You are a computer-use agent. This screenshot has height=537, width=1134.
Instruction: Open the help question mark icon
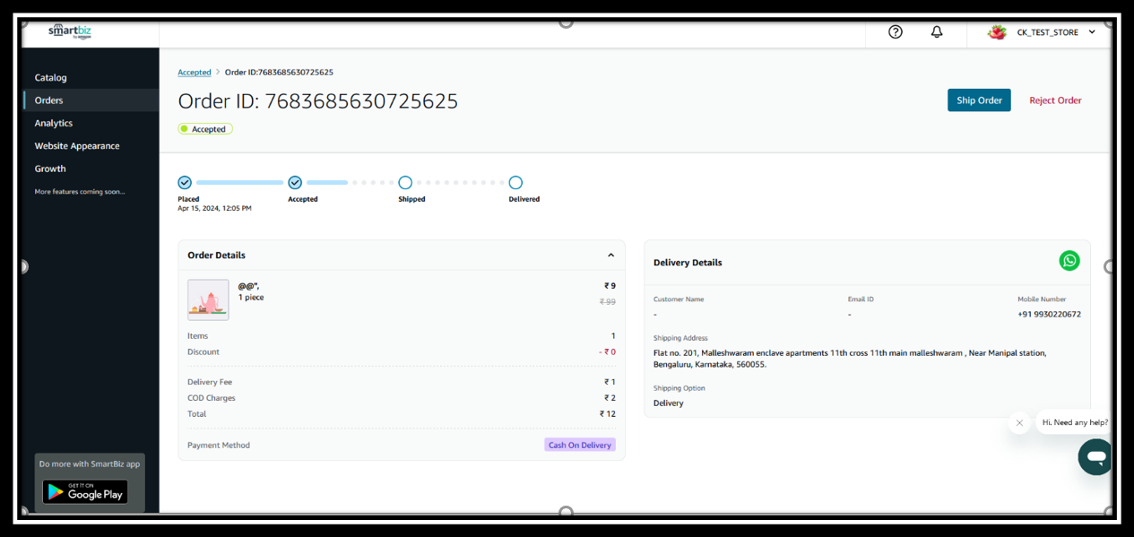pyautogui.click(x=895, y=31)
